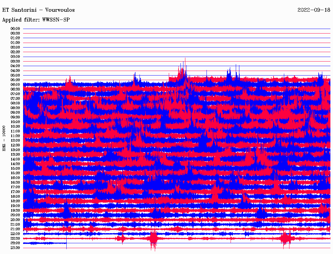
Task: Select the 03:00 time label
Action: point(15,57)
